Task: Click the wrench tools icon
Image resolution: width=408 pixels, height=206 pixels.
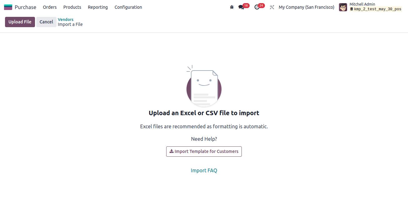Action: pyautogui.click(x=272, y=7)
